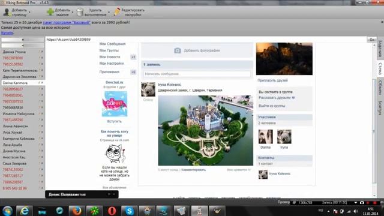Open the second combo box above the account list
Image resolution: width=384 pixels, height=216 pixels.
click(23, 46)
